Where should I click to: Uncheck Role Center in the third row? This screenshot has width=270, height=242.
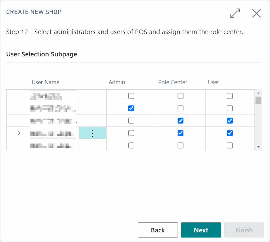point(180,121)
